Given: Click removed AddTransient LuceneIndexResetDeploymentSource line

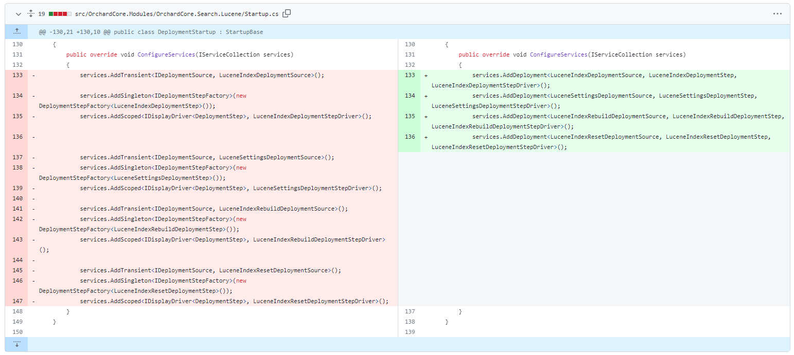Looking at the screenshot, I should tap(210, 270).
